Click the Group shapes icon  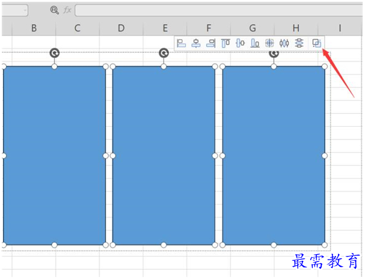(317, 43)
